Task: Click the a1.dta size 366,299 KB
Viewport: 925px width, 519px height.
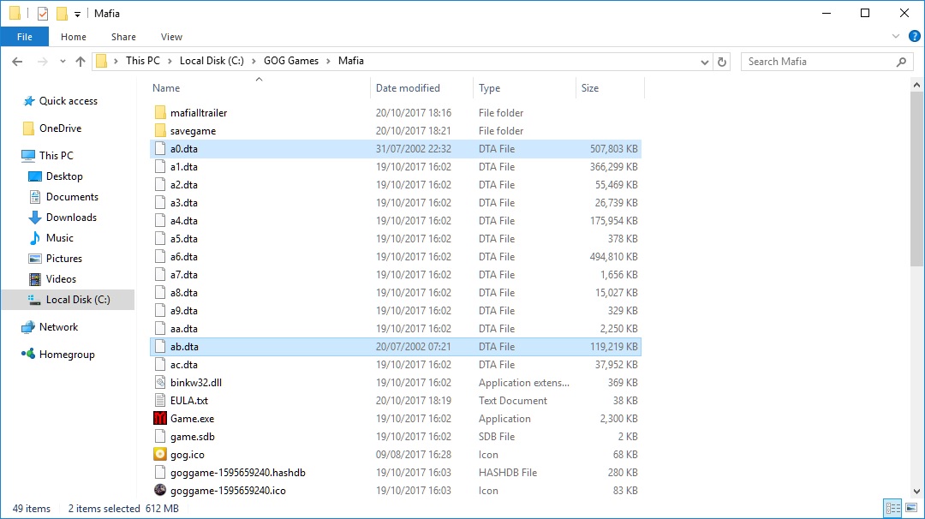Action: [x=613, y=167]
